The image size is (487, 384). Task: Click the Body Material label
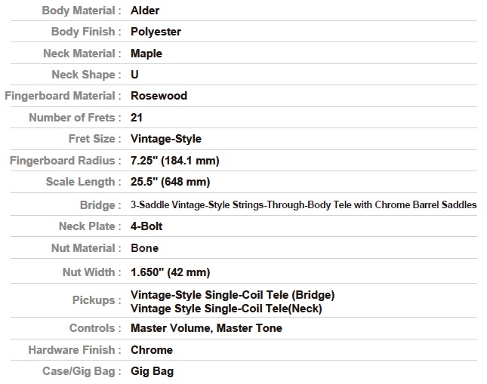point(82,11)
